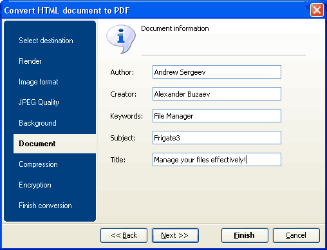327x250 pixels.
Task: Open the Render step
Action: click(30, 61)
